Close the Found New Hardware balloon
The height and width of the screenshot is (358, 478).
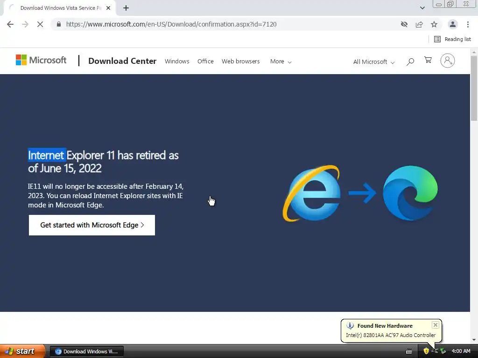(x=436, y=325)
